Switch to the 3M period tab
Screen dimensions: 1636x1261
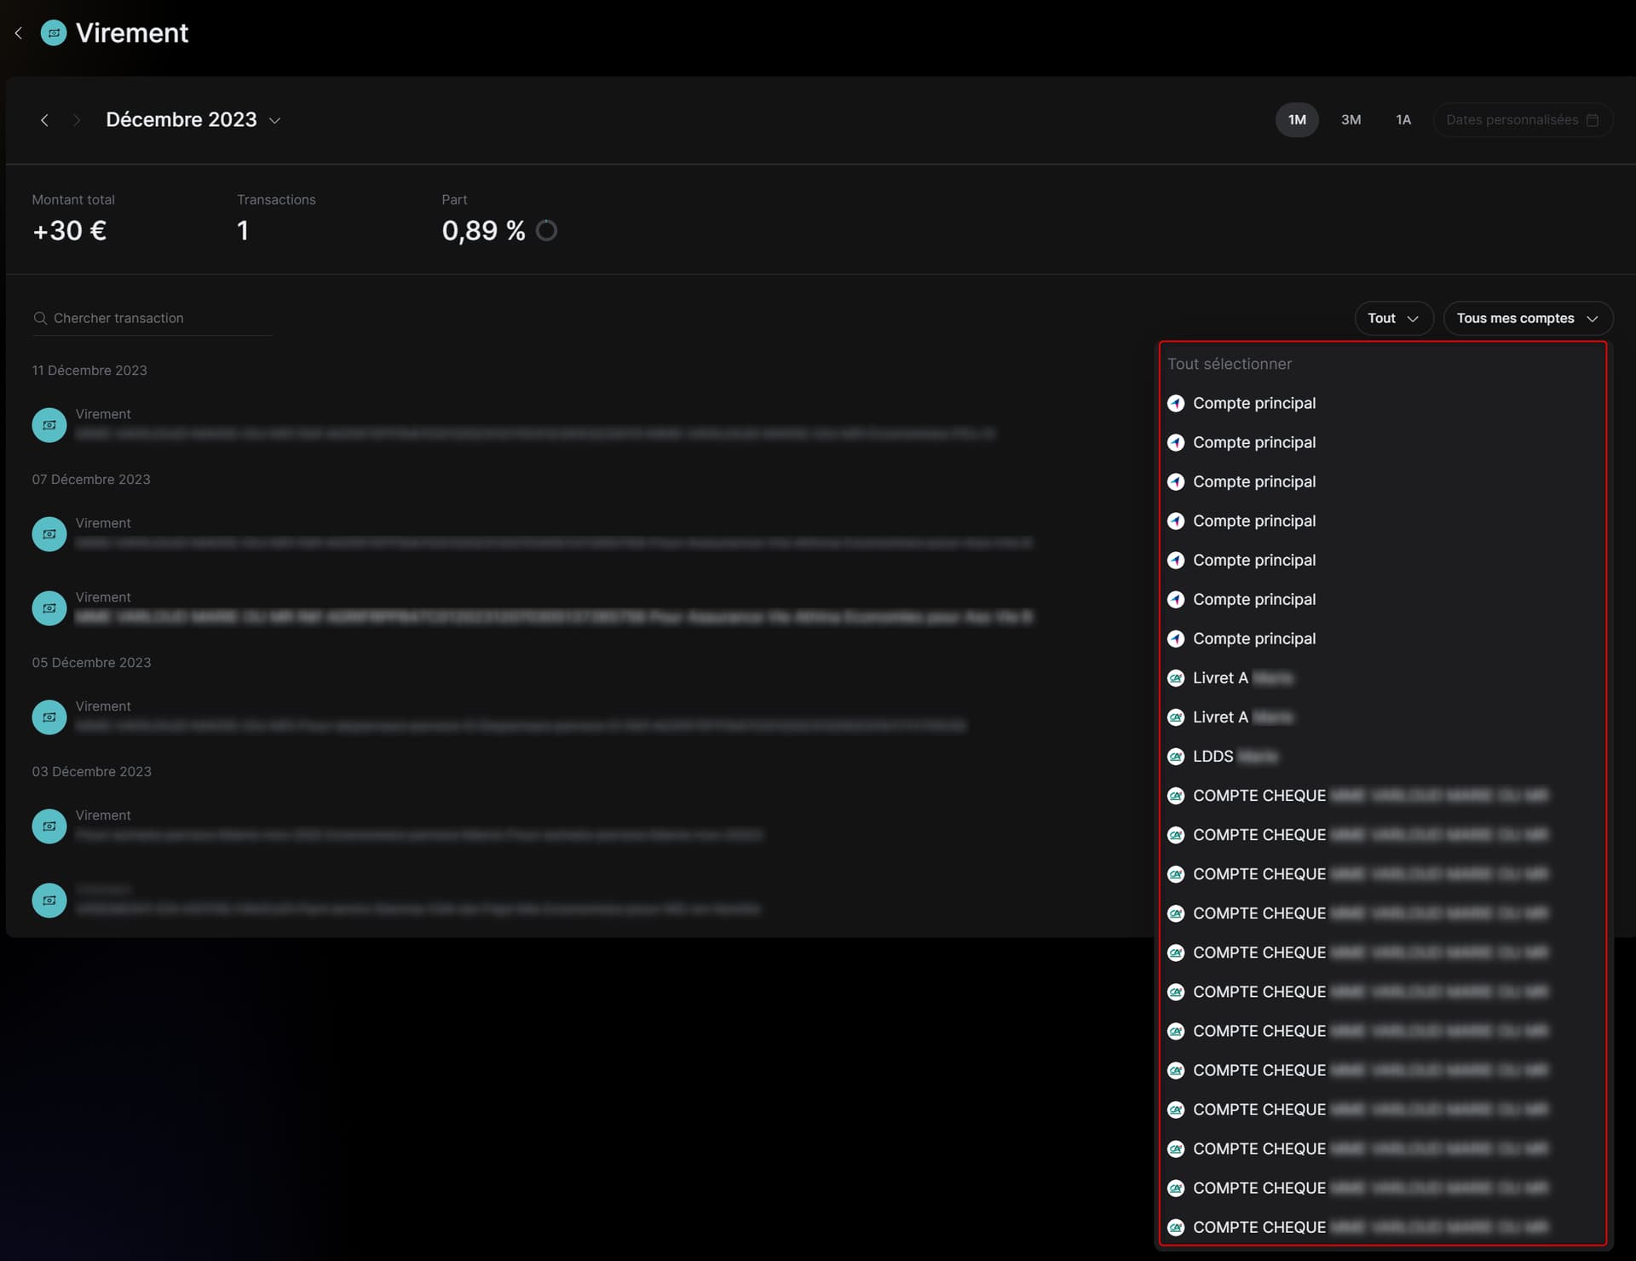tap(1351, 120)
